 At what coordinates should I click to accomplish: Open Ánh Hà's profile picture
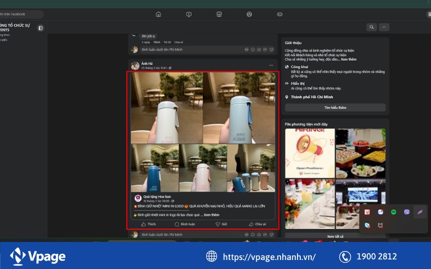click(135, 66)
